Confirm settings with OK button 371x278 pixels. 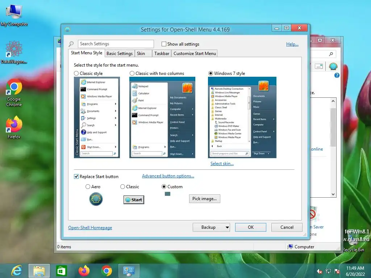(x=251, y=227)
